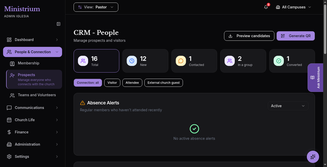The height and width of the screenshot is (167, 327).
Task: Click the Teams and Volunteers icon
Action: [12, 95]
